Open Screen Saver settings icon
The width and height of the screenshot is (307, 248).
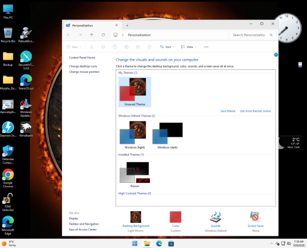coord(255,217)
